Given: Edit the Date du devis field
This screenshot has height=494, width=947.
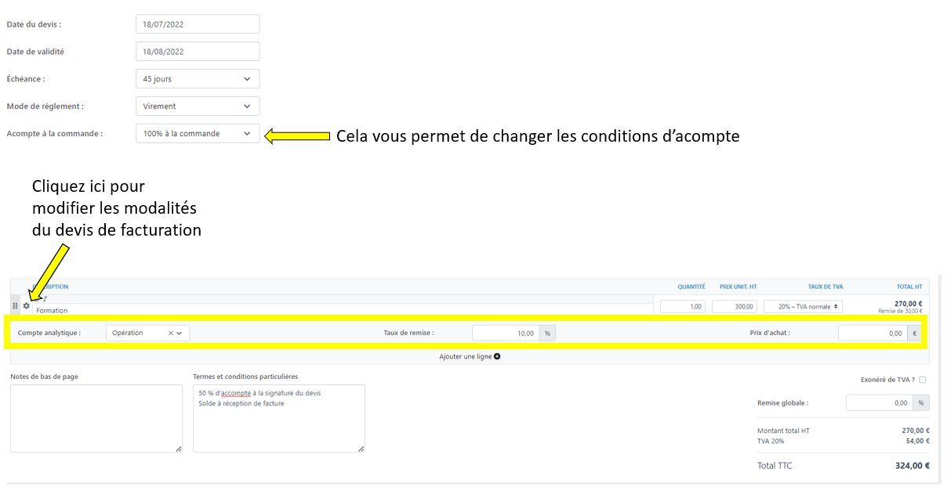Looking at the screenshot, I should [x=197, y=24].
